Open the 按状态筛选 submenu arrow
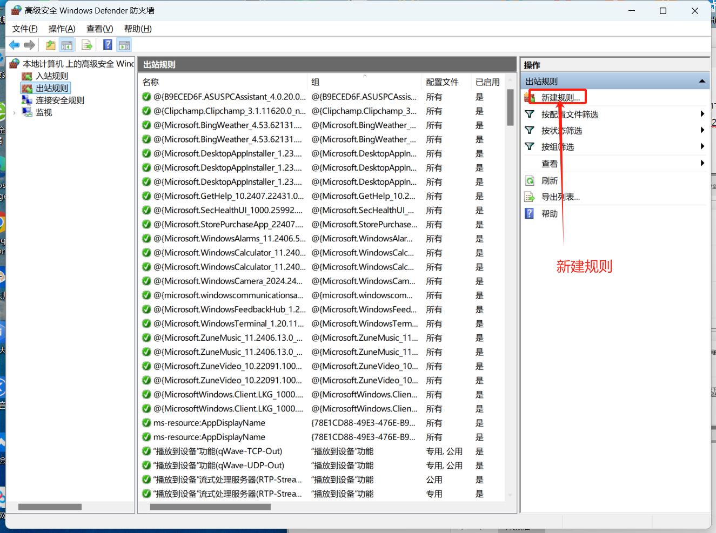The image size is (716, 533). [x=702, y=130]
